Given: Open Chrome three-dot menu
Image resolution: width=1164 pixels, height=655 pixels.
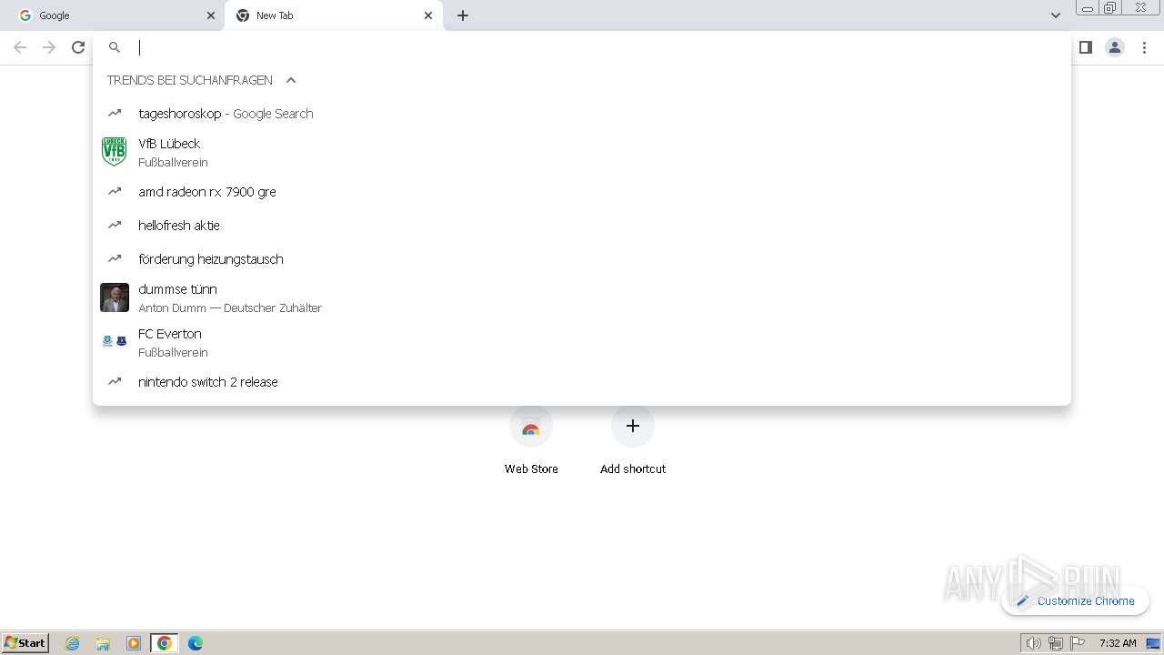Looking at the screenshot, I should (1145, 47).
